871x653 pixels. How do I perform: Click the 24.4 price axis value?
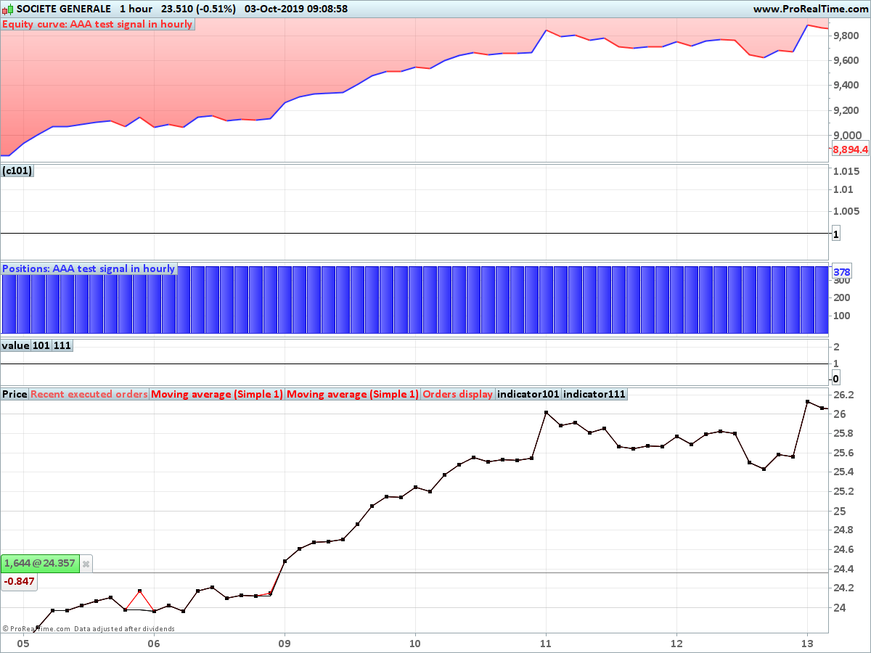[843, 569]
